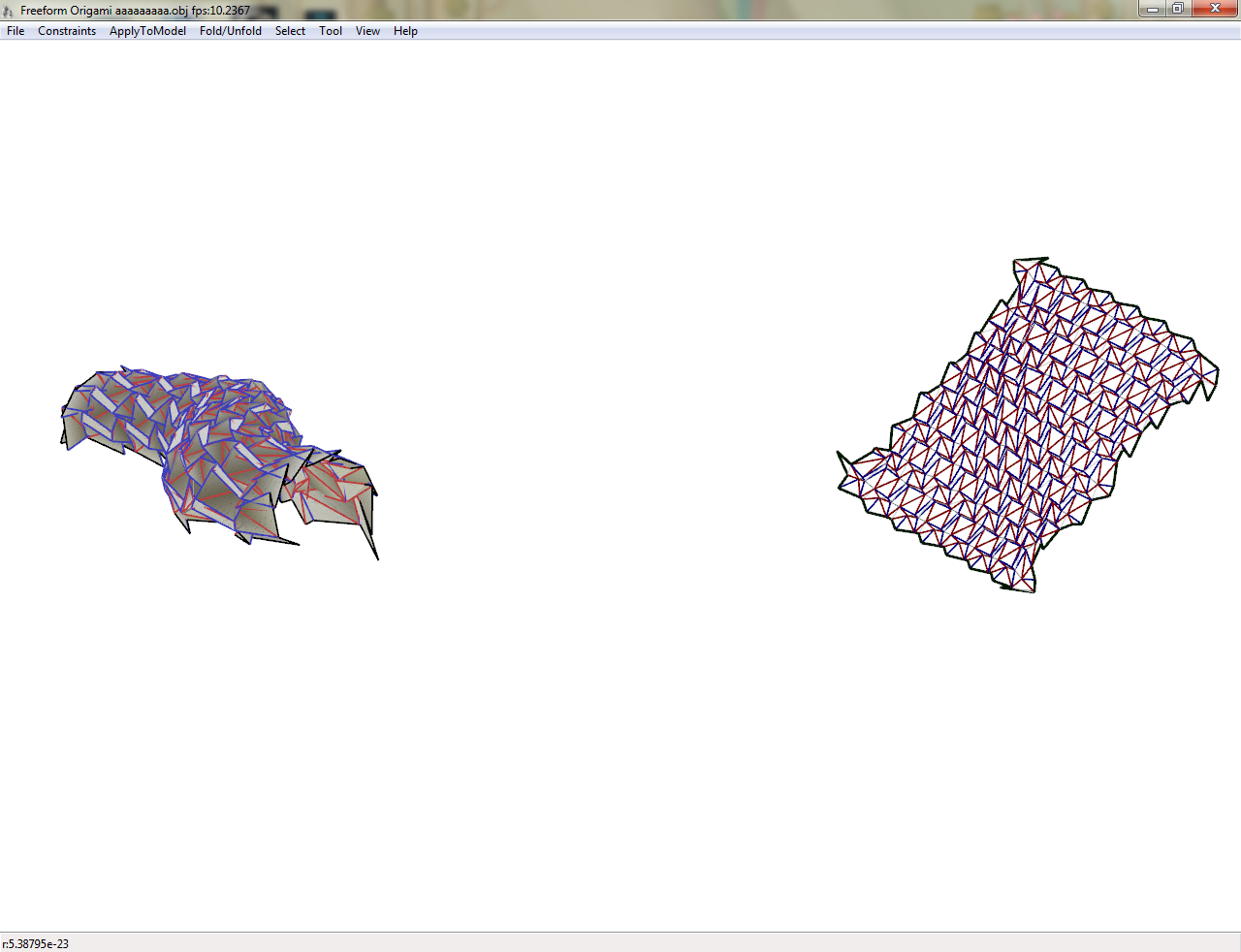This screenshot has height=952, width=1241.
Task: Open the Tool menu
Action: (331, 31)
